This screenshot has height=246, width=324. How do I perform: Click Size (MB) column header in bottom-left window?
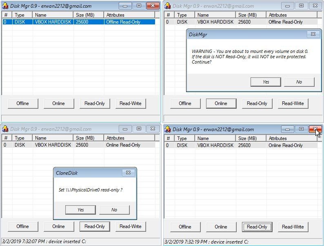pyautogui.click(x=89, y=138)
